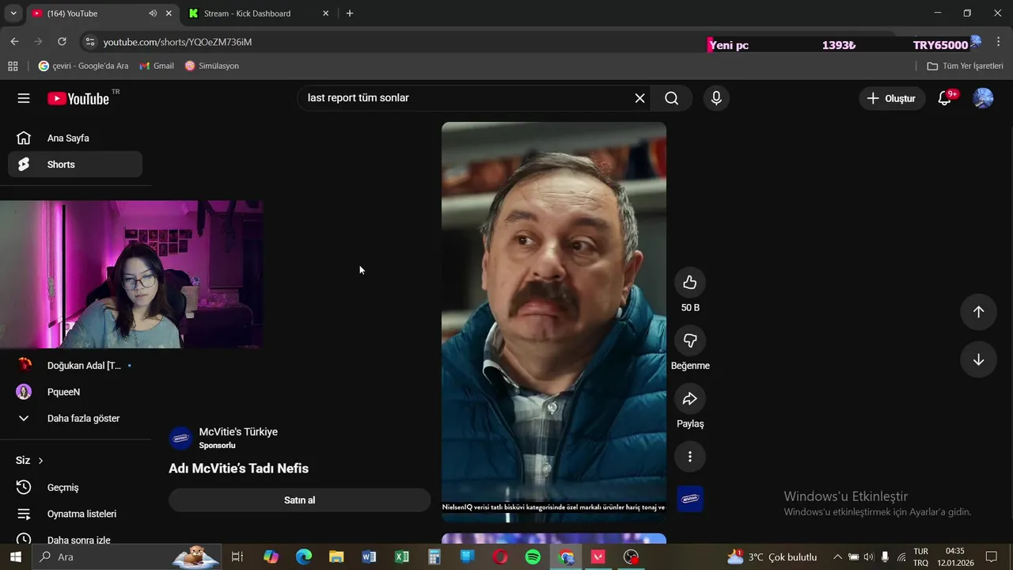Go to the previous Short
Viewport: 1013px width, 570px height.
978,312
